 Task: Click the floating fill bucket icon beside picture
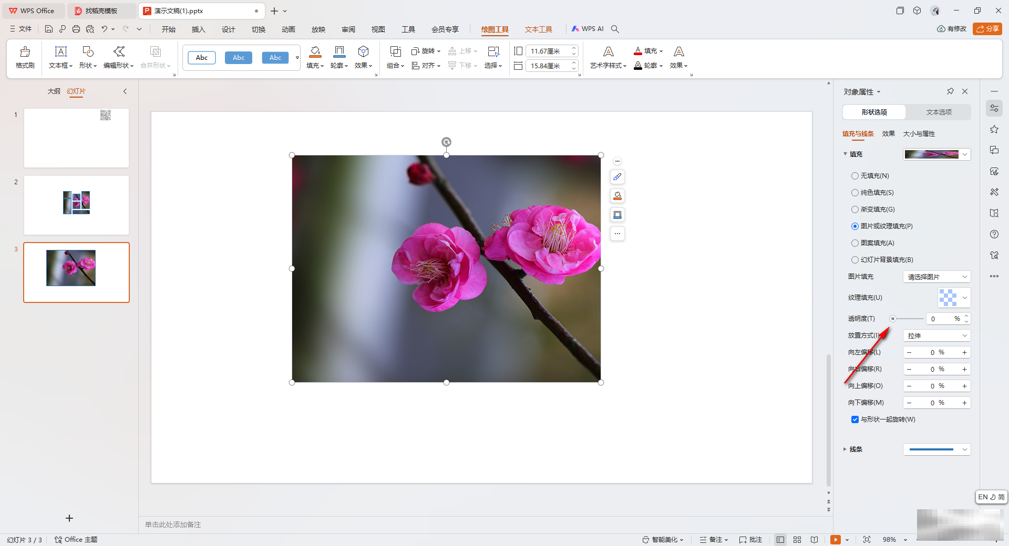coord(617,196)
